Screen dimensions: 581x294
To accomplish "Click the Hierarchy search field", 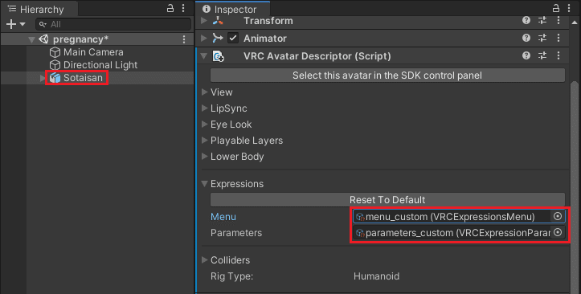I will click(x=113, y=24).
